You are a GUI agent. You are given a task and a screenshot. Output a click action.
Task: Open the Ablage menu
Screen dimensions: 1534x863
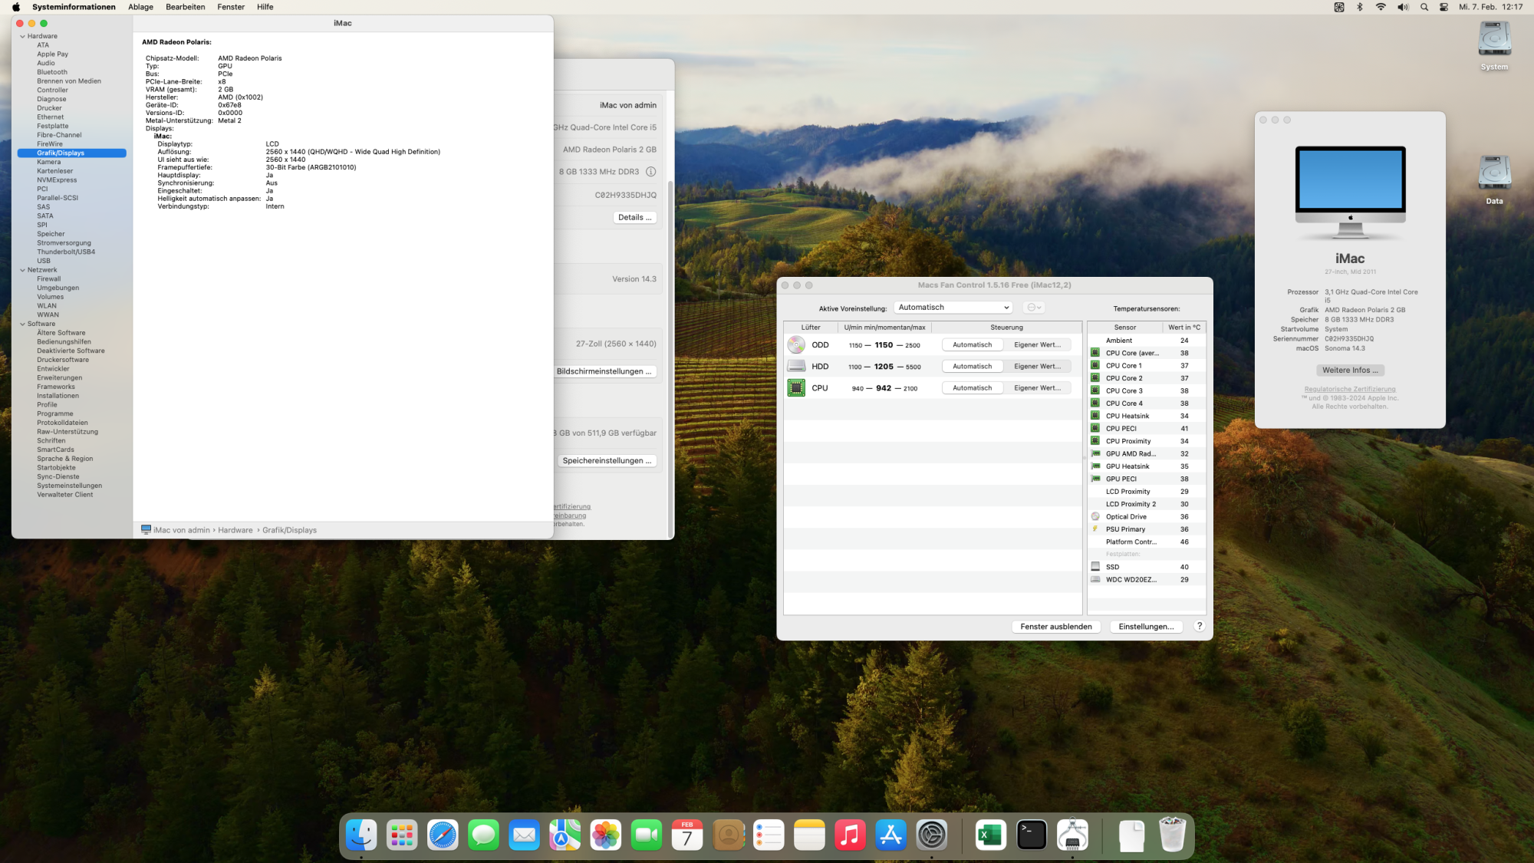click(140, 7)
